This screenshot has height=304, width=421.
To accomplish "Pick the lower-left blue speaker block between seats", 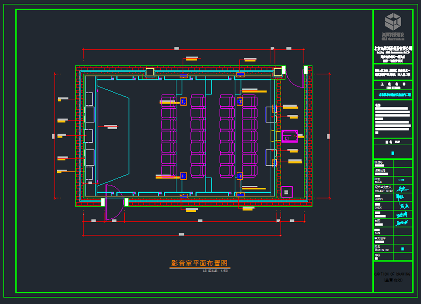I will (183, 176).
